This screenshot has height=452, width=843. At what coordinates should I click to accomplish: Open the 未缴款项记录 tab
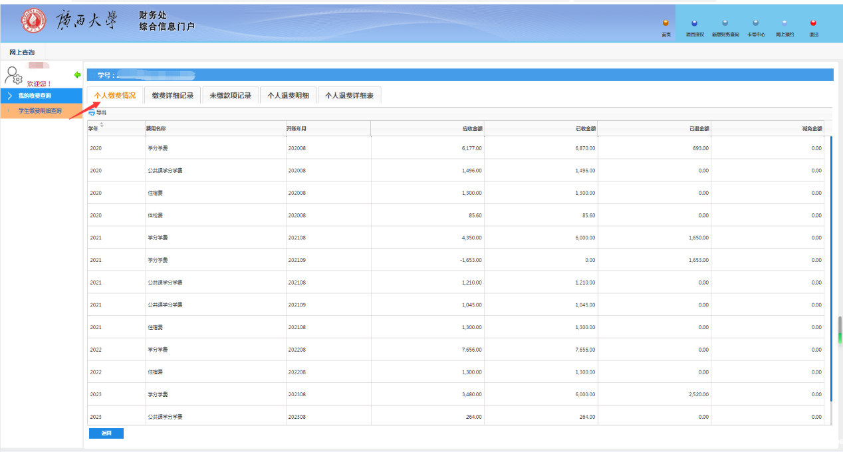pyautogui.click(x=230, y=96)
